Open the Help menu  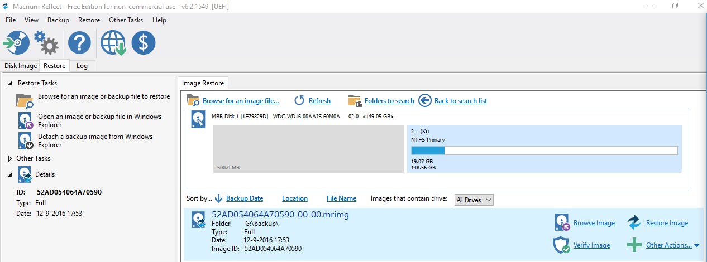159,20
